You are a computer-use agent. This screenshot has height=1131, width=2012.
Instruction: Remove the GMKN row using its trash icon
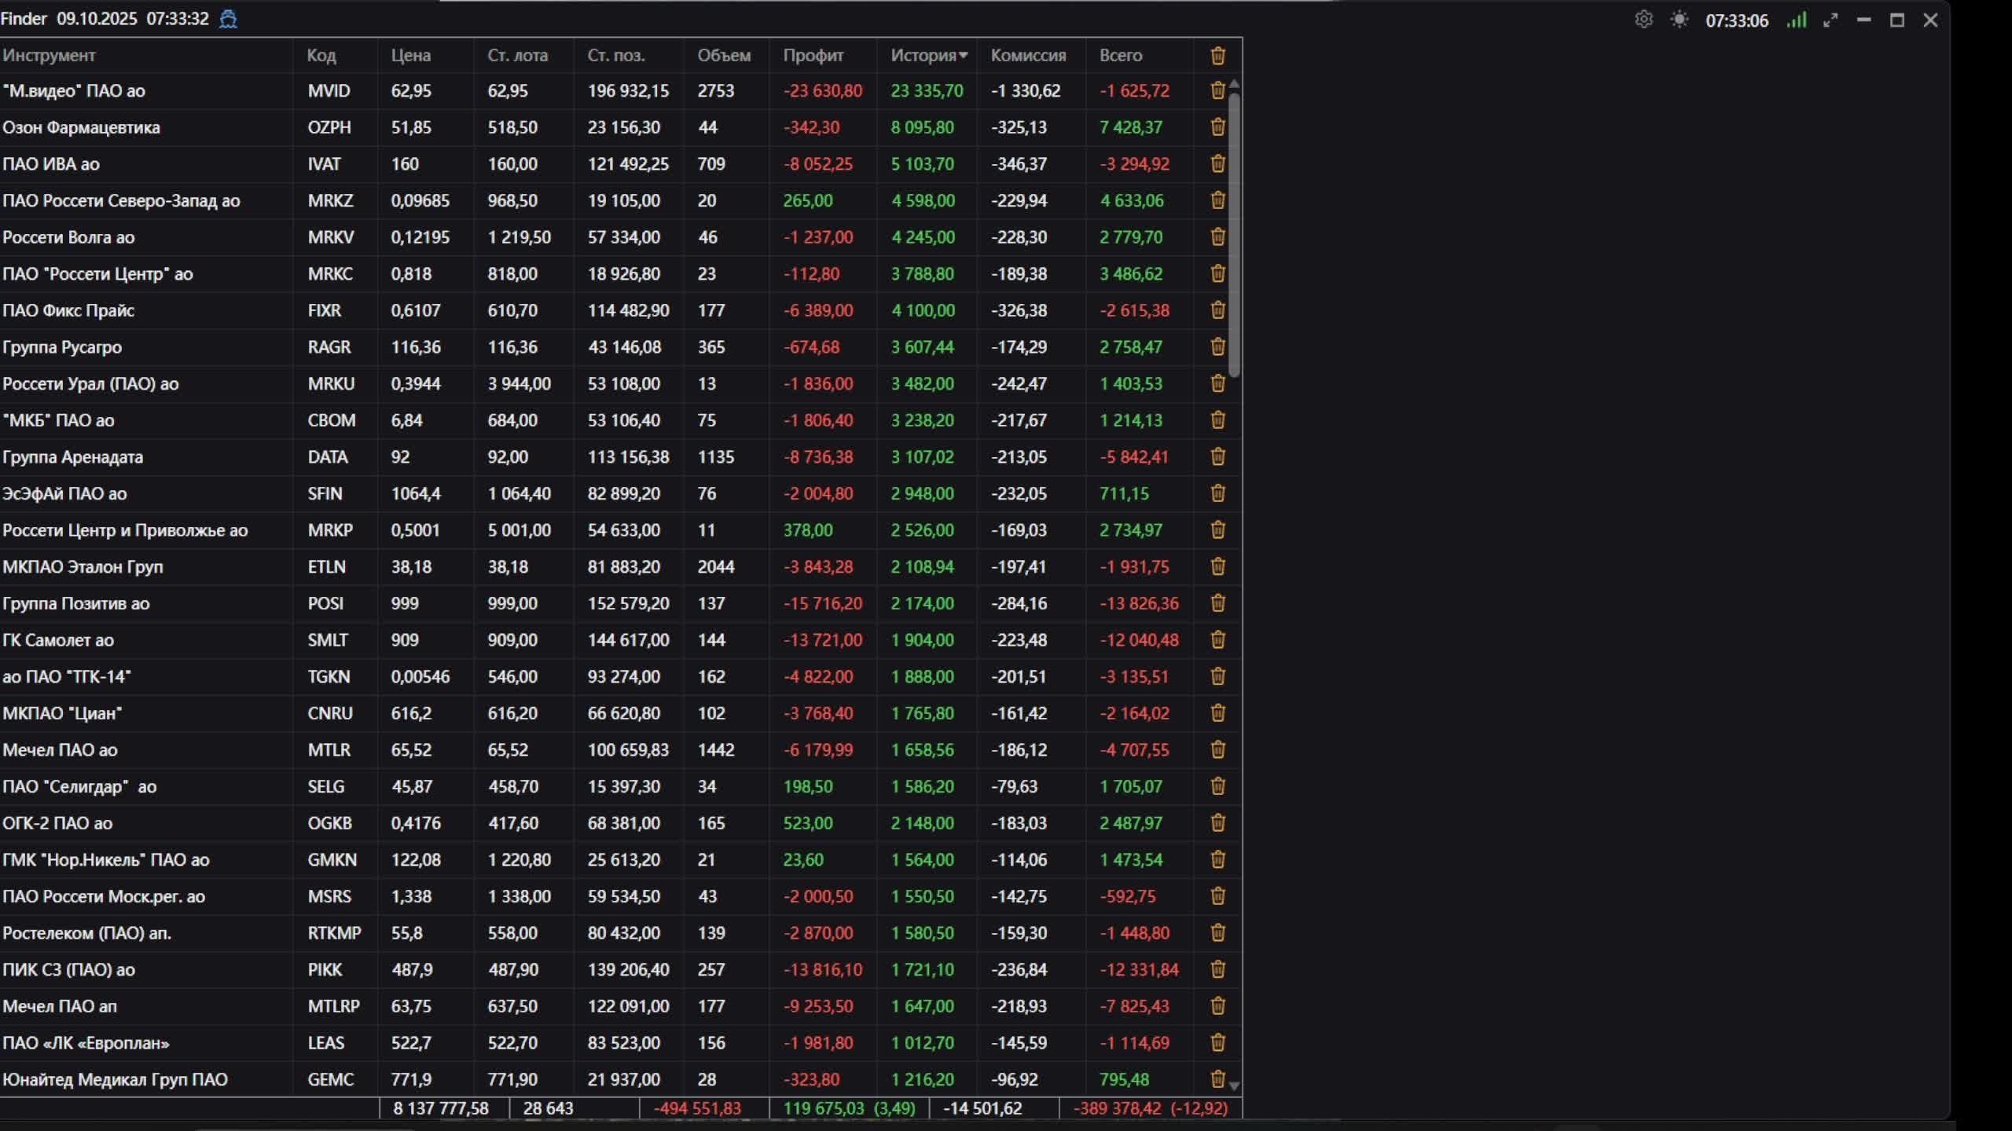pos(1217,859)
